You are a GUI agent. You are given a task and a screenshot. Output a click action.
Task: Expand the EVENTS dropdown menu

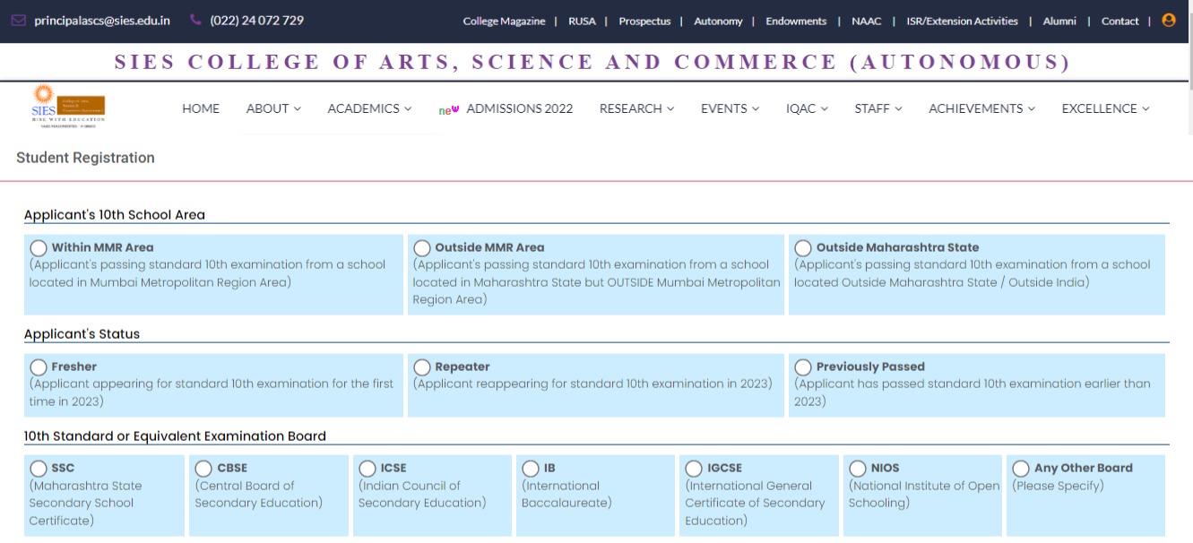point(730,108)
